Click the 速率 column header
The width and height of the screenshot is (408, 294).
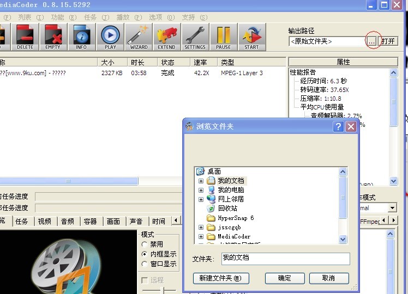click(x=203, y=62)
